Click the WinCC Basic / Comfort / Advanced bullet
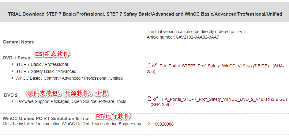This screenshot has height=136, width=289. click(x=69, y=78)
